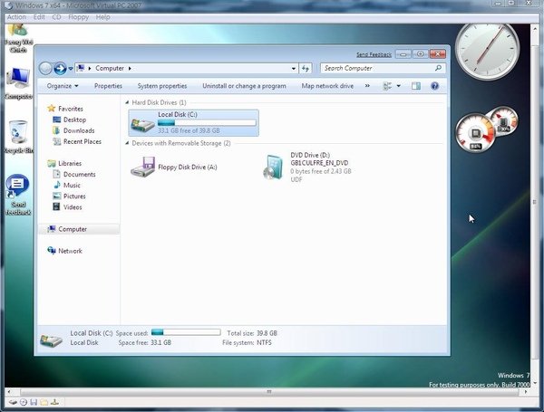Select Computer in navigation pane
Screen dimensions: 544x412
click(x=73, y=229)
